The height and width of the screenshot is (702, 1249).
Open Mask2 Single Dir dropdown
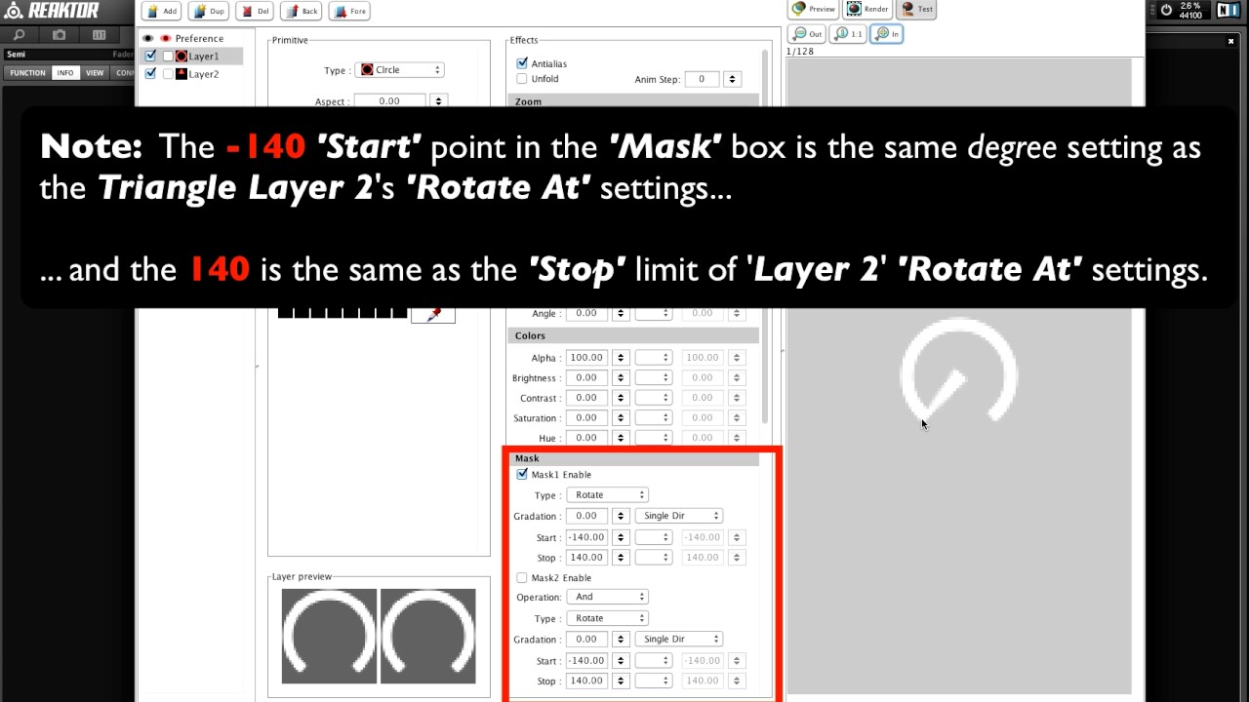click(678, 640)
